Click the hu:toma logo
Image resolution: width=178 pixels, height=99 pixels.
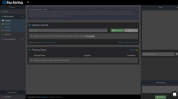coord(13,2)
